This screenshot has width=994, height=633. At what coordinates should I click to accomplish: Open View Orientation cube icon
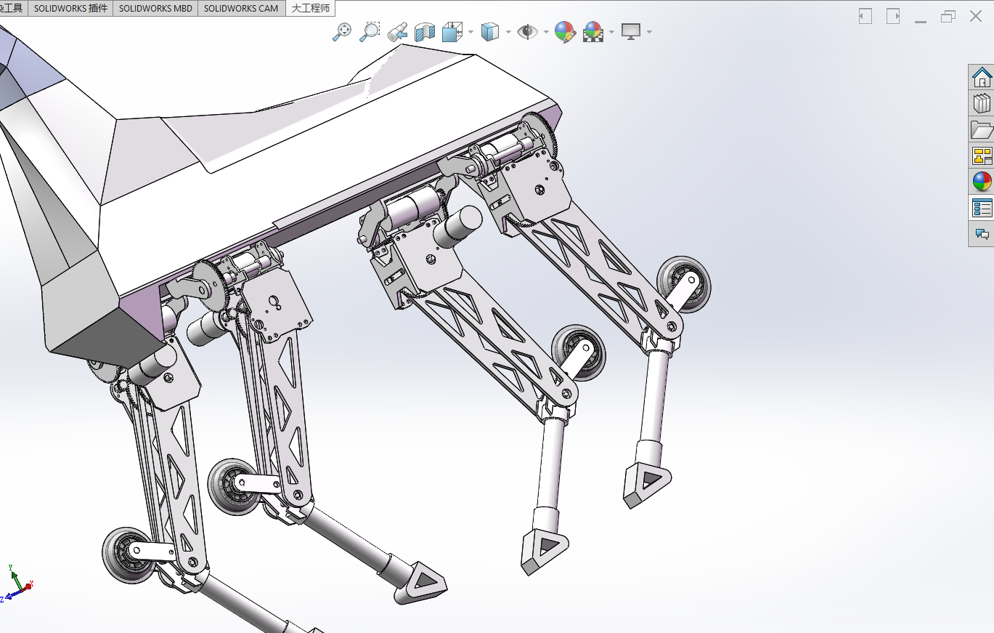pos(453,31)
